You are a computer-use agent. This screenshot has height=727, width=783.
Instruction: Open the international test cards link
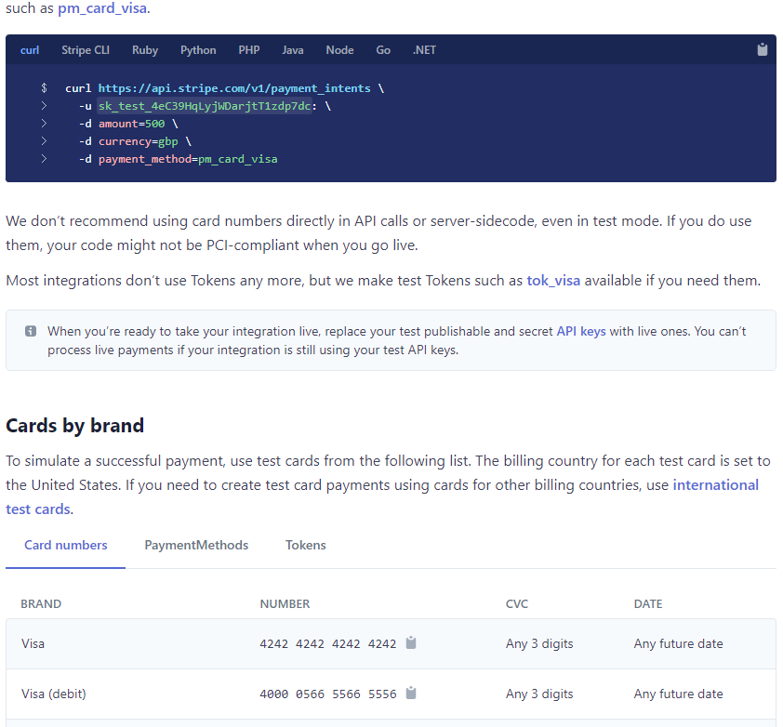[382, 496]
